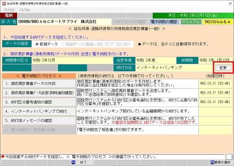This screenshot has width=234, height=166.
Task: Open TKCシステムQ&A
Action: tap(217, 22)
